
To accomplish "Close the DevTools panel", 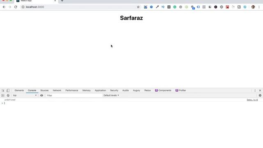I will point(260,90).
